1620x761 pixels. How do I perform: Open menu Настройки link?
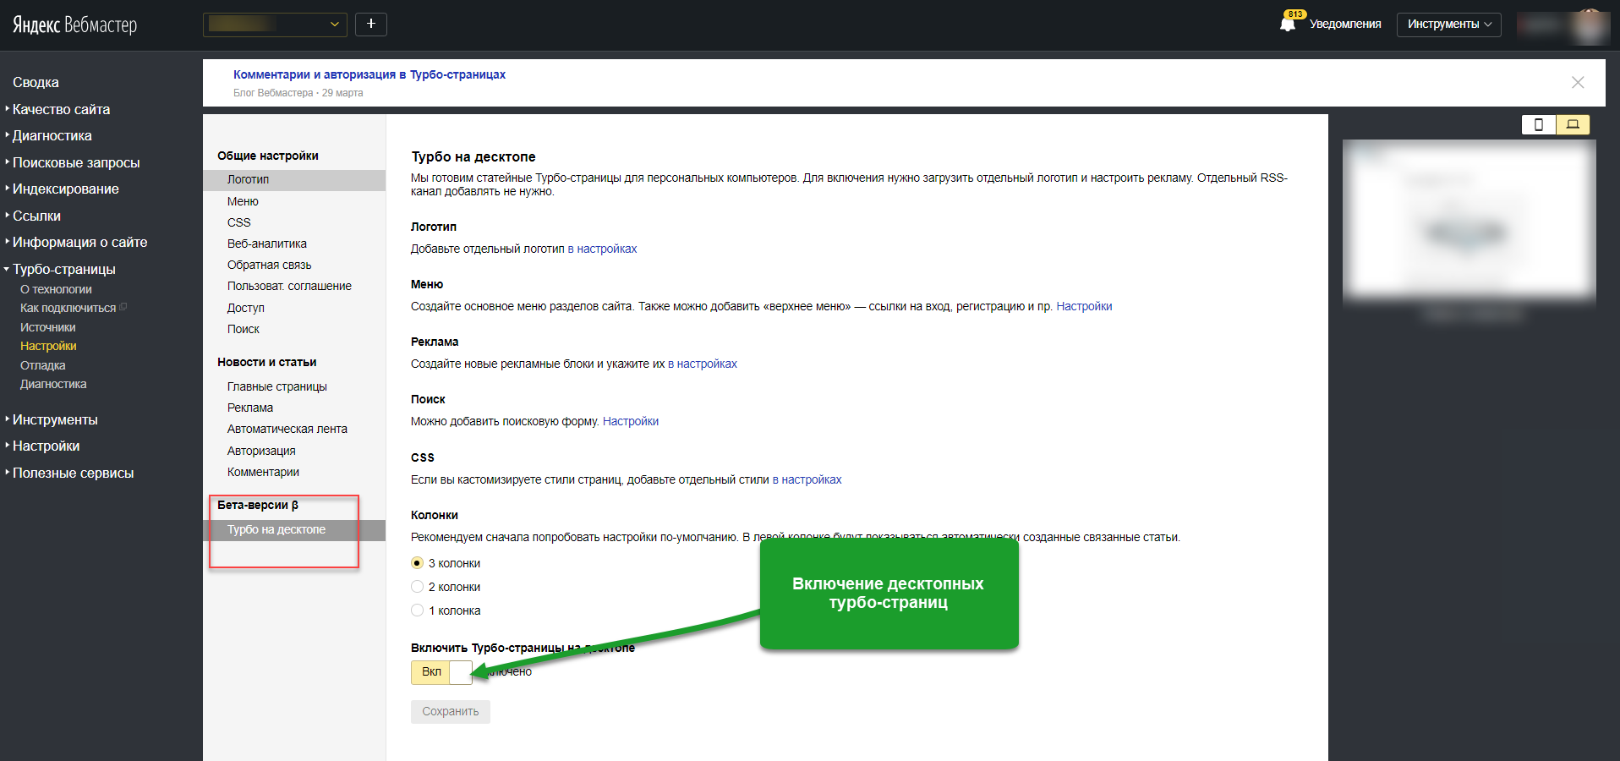[1084, 306]
